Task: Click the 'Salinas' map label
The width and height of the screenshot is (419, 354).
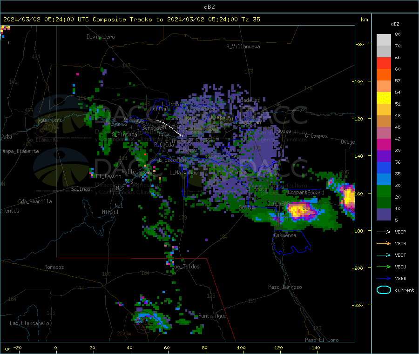Action: (x=81, y=189)
